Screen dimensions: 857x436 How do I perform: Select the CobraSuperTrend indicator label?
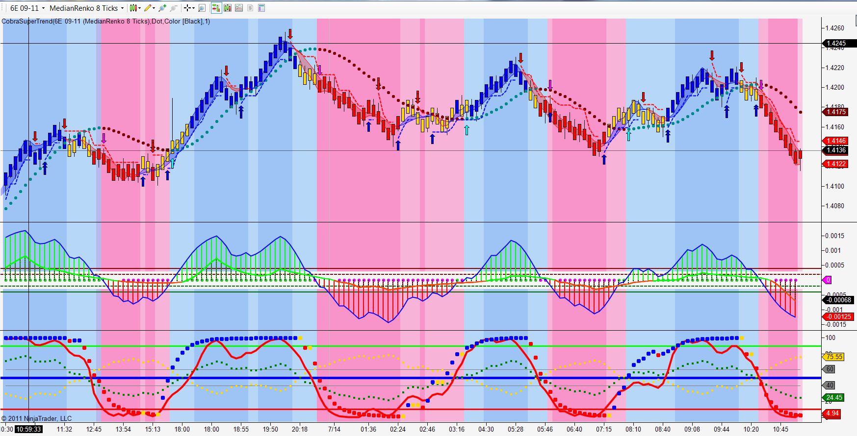click(106, 21)
